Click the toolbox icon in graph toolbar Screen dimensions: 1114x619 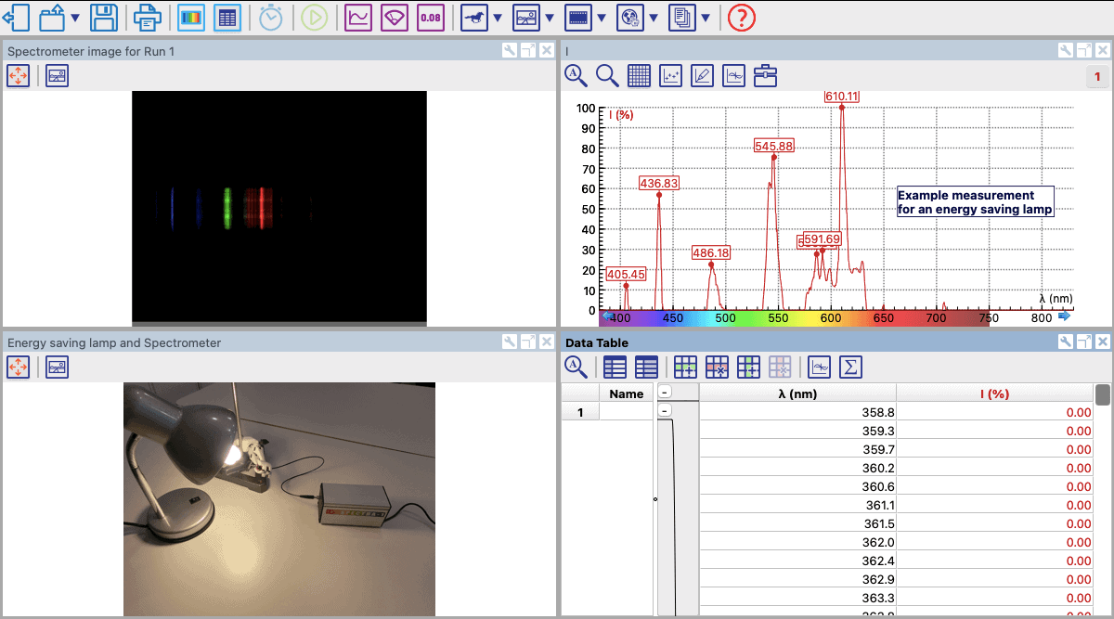pos(765,76)
